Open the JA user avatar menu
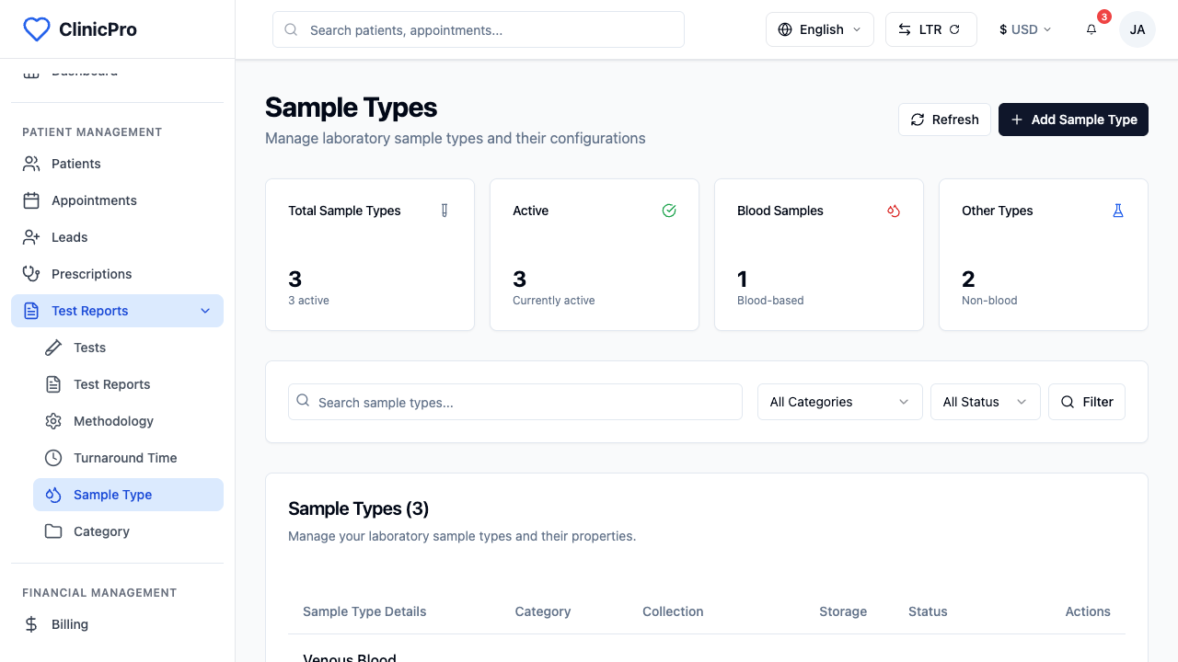1178x662 pixels. click(1138, 29)
